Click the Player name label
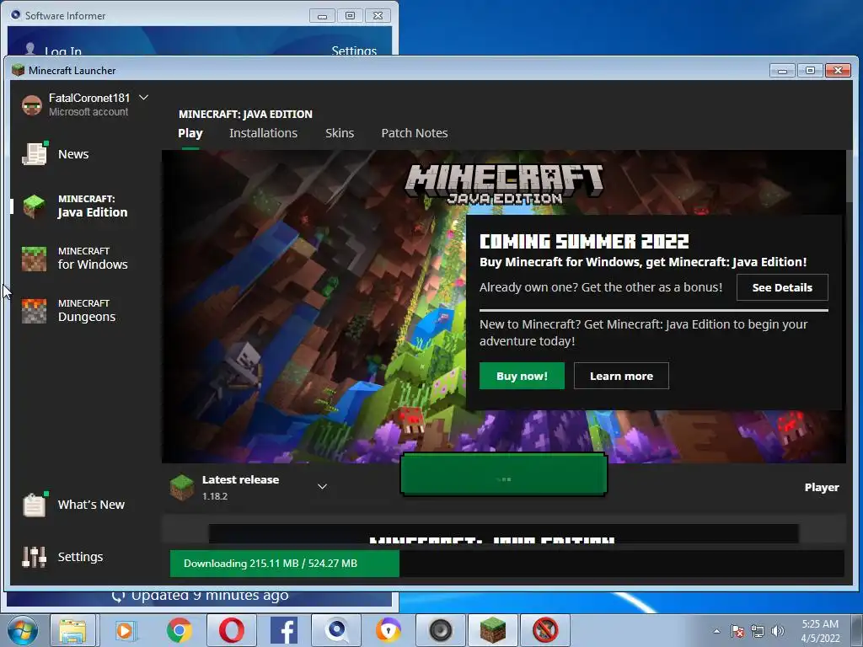This screenshot has height=647, width=863. (x=822, y=487)
